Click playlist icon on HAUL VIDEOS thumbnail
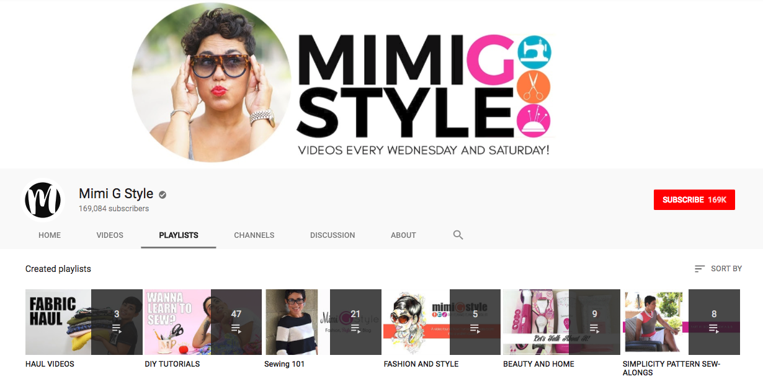763x389 pixels. (117, 328)
